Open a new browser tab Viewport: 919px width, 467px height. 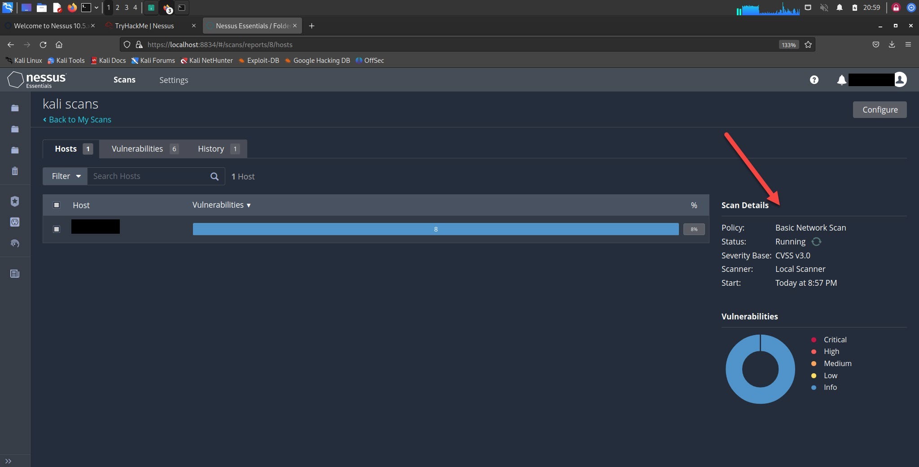(311, 26)
